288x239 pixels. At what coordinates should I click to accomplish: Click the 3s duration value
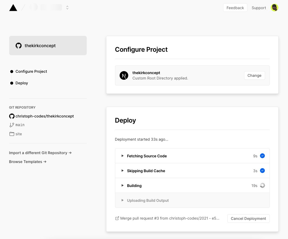tap(255, 171)
